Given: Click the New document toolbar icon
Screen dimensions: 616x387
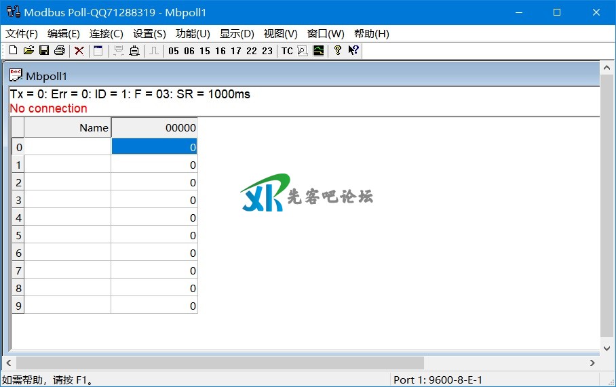Looking at the screenshot, I should 13,51.
